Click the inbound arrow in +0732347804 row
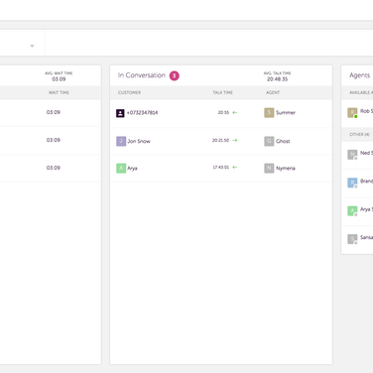This screenshot has width=373, height=373. 235,113
